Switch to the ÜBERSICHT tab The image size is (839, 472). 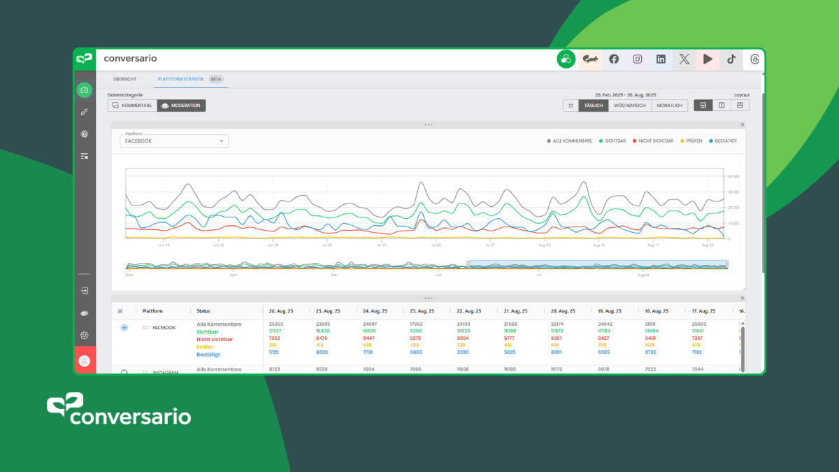pyautogui.click(x=124, y=79)
